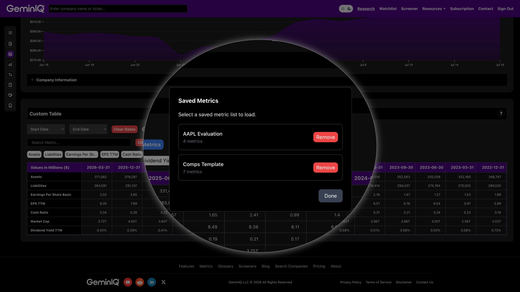The height and width of the screenshot is (292, 520).
Task: Open the growth chart sidebar icon
Action: click(x=10, y=64)
